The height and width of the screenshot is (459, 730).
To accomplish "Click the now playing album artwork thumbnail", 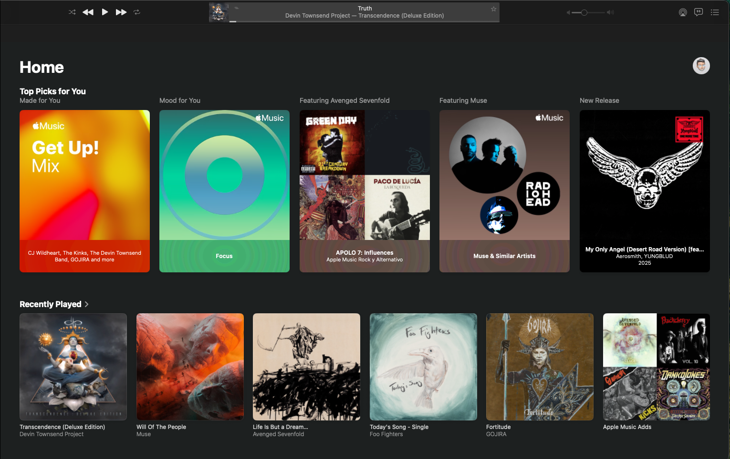I will pos(219,12).
